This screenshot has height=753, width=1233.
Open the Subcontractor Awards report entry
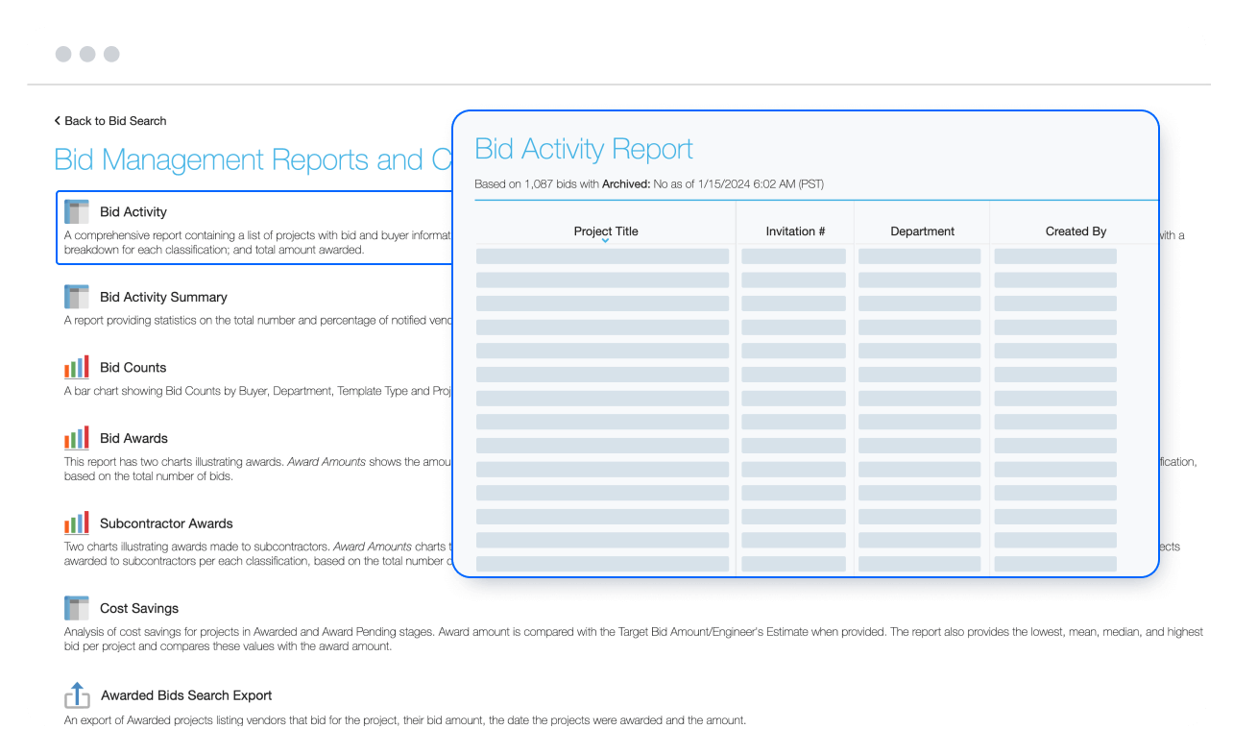pyautogui.click(x=166, y=522)
